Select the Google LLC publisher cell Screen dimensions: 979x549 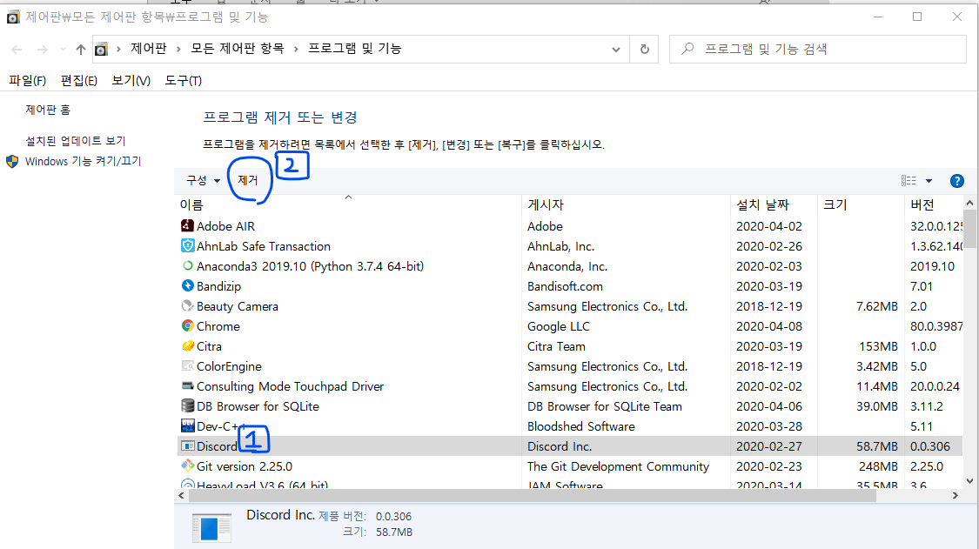coord(558,326)
